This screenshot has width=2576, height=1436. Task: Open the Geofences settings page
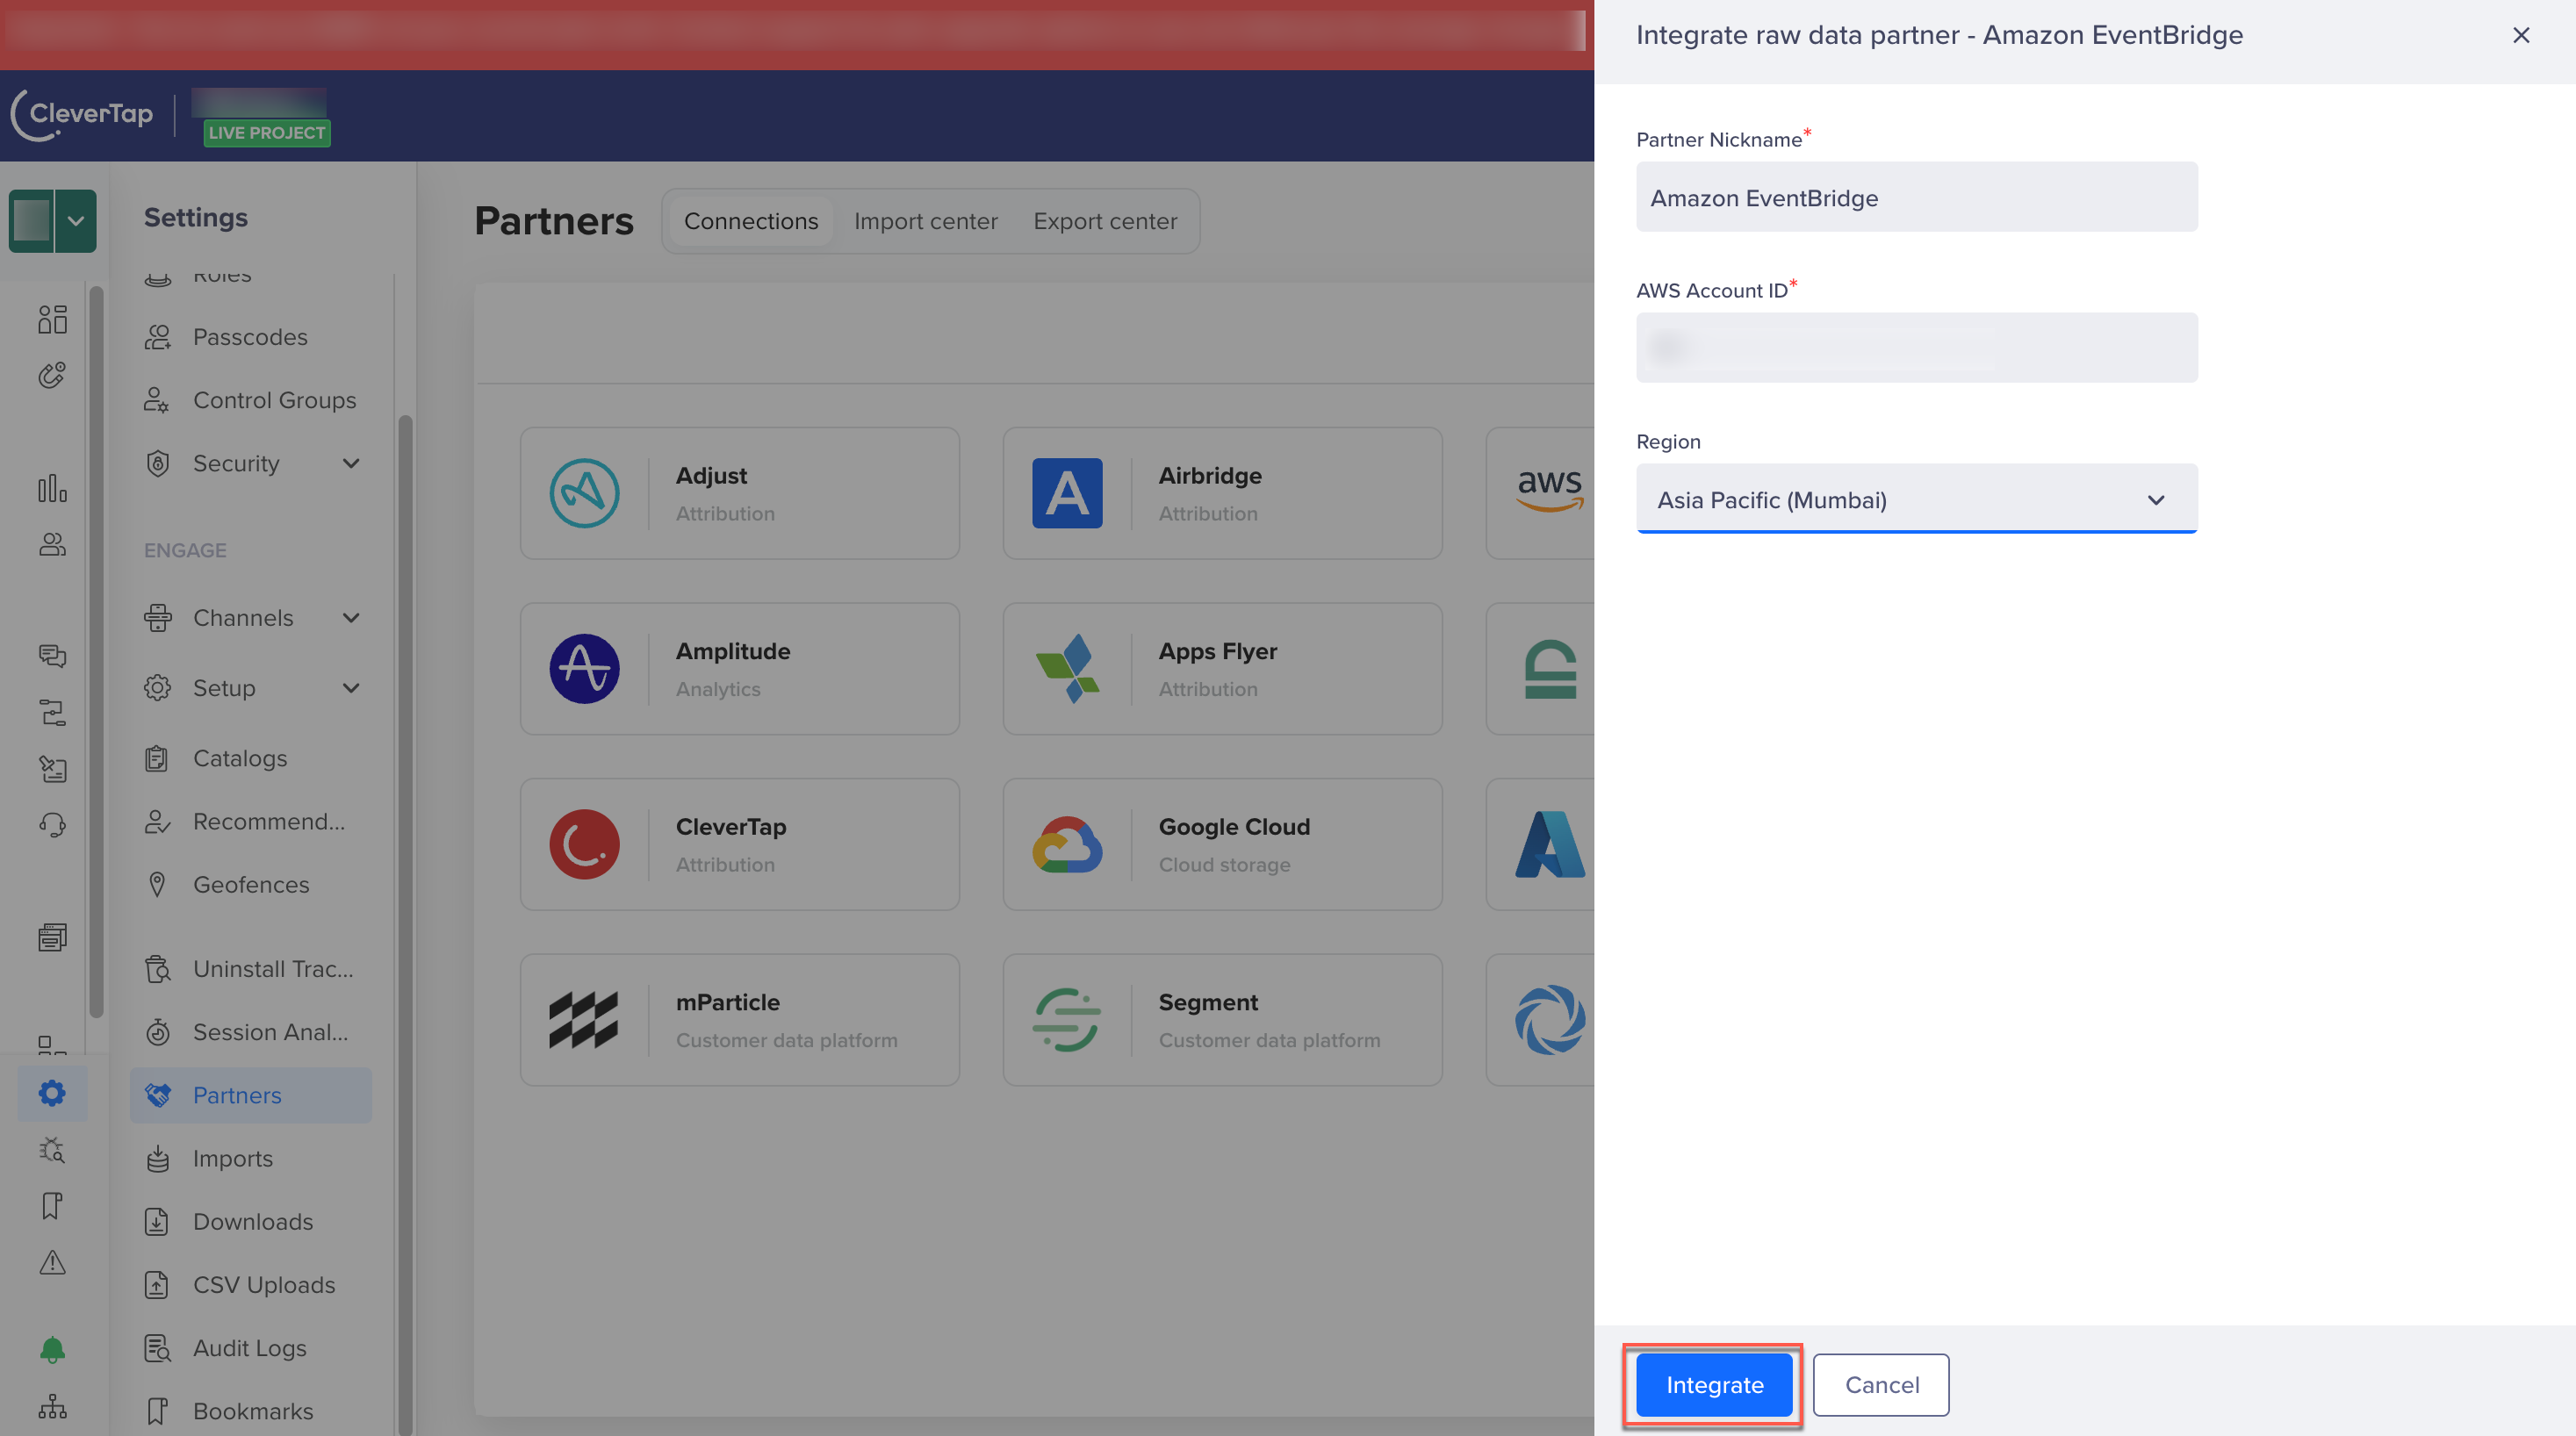(251, 884)
